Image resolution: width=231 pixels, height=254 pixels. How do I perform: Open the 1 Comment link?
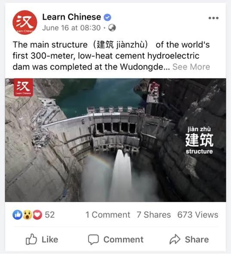point(108,215)
